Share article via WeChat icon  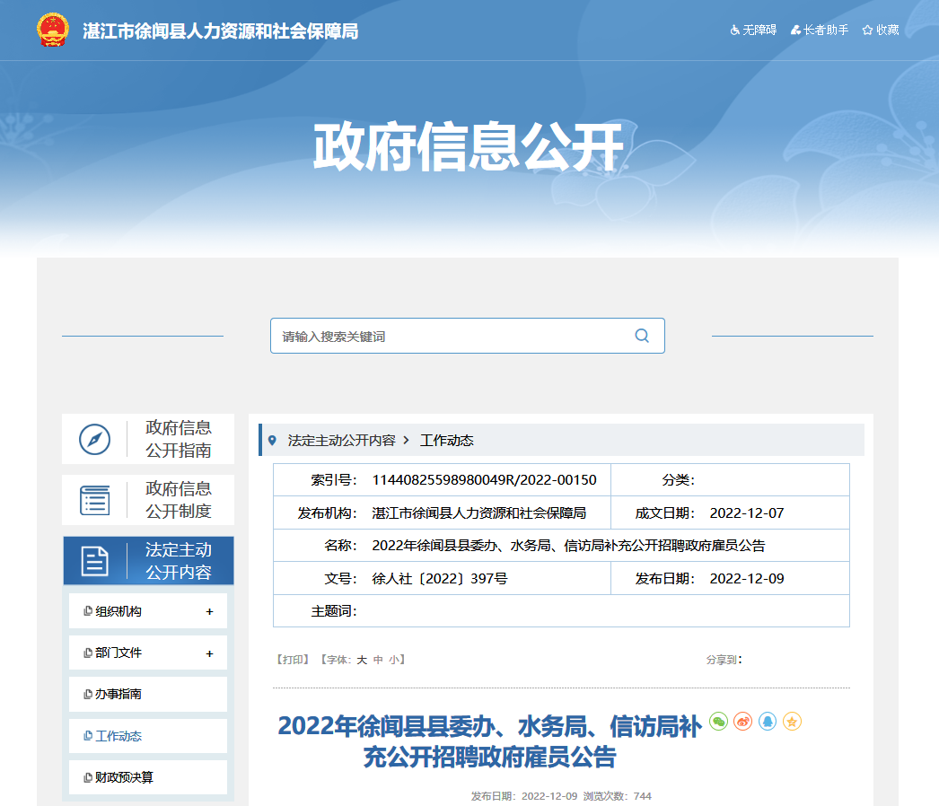[x=718, y=721]
